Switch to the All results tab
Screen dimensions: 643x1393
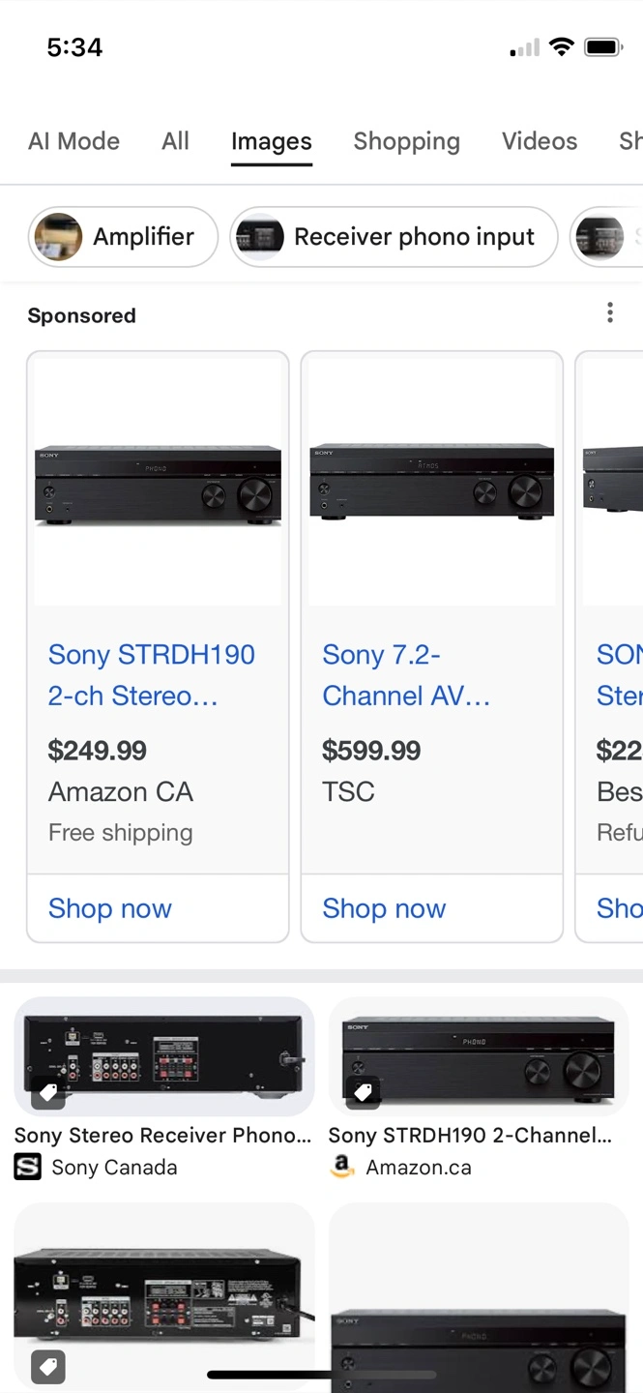click(175, 141)
